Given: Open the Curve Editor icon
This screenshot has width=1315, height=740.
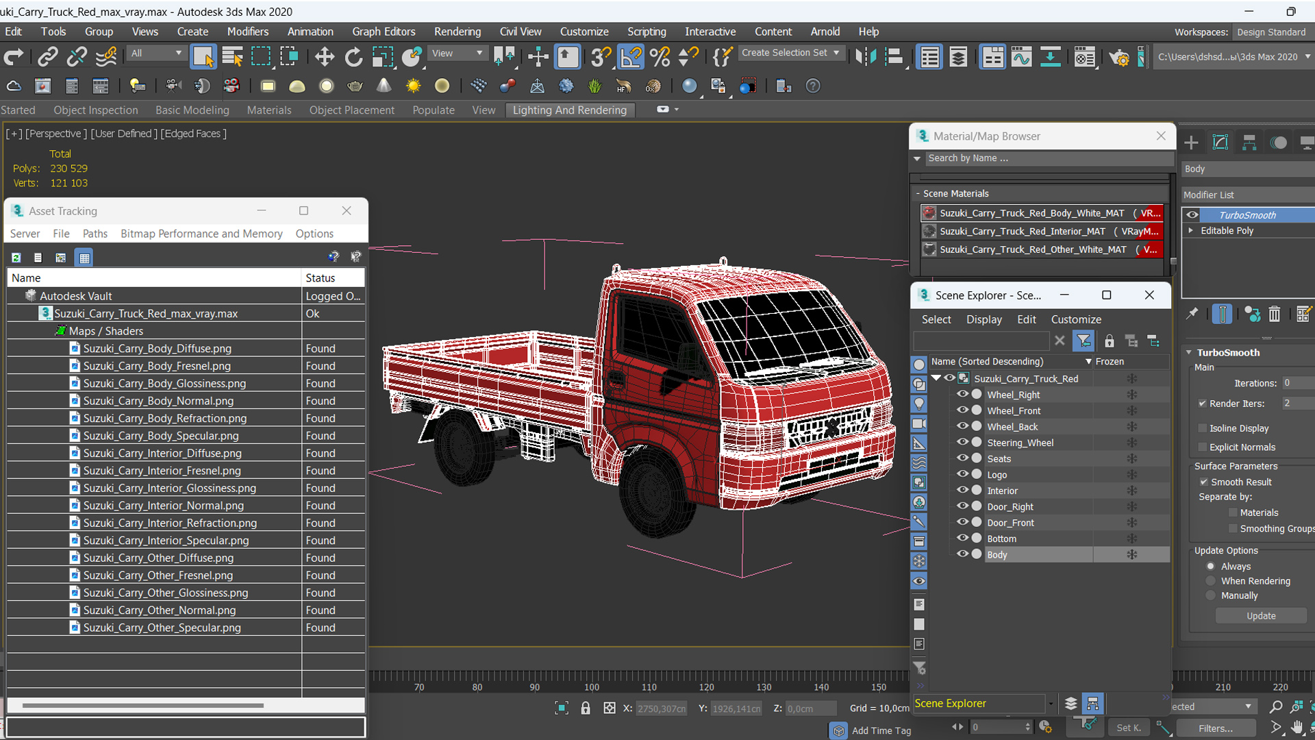Looking at the screenshot, I should pos(1021,57).
